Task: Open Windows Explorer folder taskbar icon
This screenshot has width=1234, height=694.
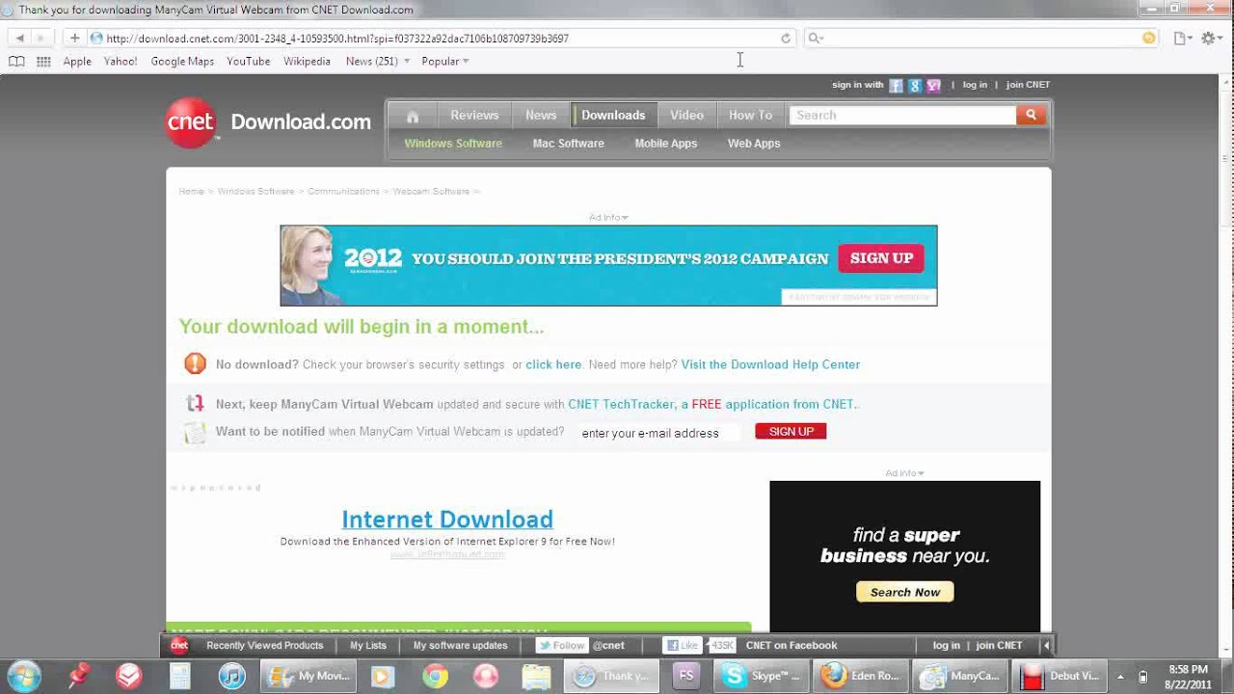Action: [x=537, y=676]
